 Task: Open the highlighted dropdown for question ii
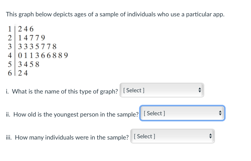(x=182, y=113)
